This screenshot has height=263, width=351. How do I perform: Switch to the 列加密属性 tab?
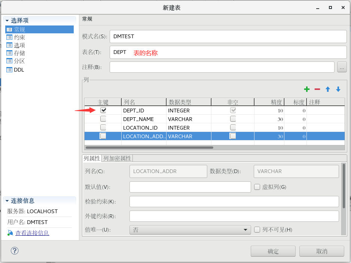(117, 158)
